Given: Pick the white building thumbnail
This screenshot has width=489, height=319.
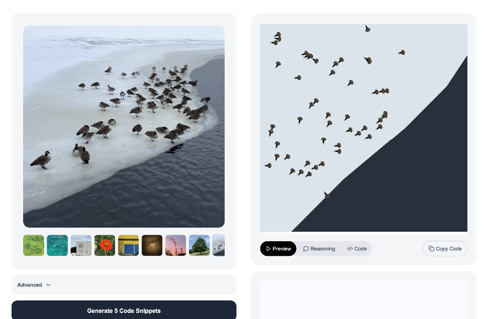Looking at the screenshot, I should click(81, 245).
